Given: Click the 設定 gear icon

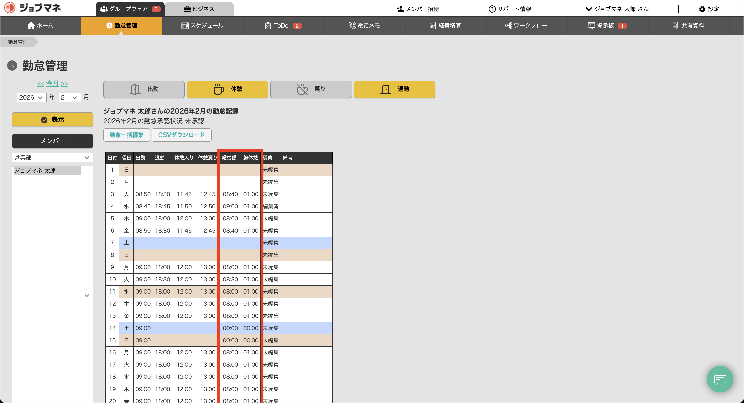Looking at the screenshot, I should click(x=702, y=9).
